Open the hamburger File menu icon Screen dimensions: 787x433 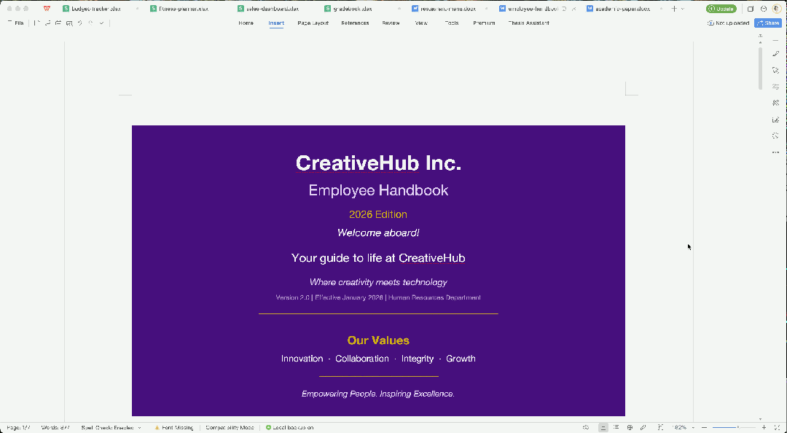pyautogui.click(x=9, y=22)
